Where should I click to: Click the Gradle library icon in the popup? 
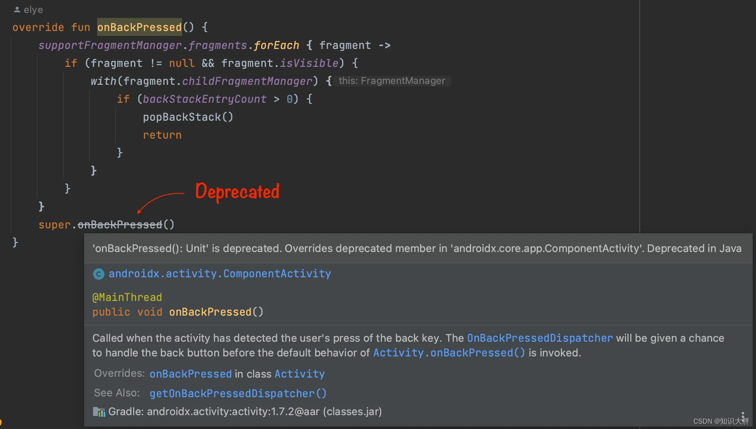(x=98, y=411)
